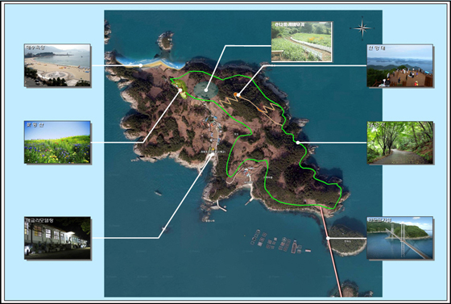
Task: Open the wildflower meadow photo thumbnail
Action: [x=57, y=142]
